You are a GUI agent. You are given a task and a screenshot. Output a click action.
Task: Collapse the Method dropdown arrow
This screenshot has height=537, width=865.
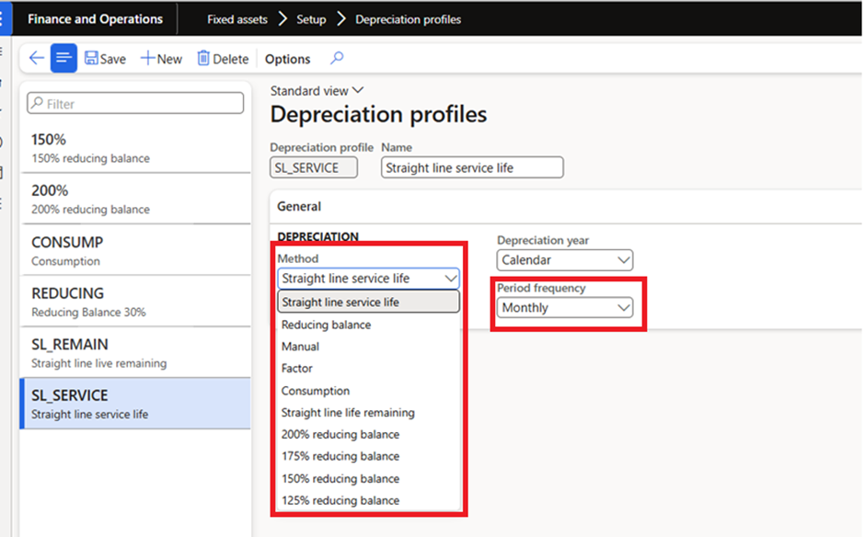tap(450, 279)
